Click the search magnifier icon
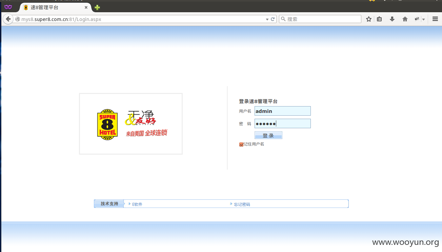The width and height of the screenshot is (442, 252). click(283, 19)
